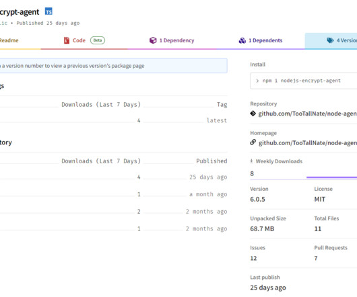Click the Weekly Downloads arrow icon
Screen dimensions: 357x297
tap(251, 161)
